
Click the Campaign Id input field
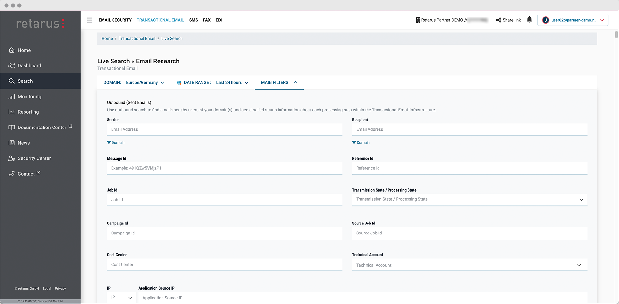coord(225,233)
